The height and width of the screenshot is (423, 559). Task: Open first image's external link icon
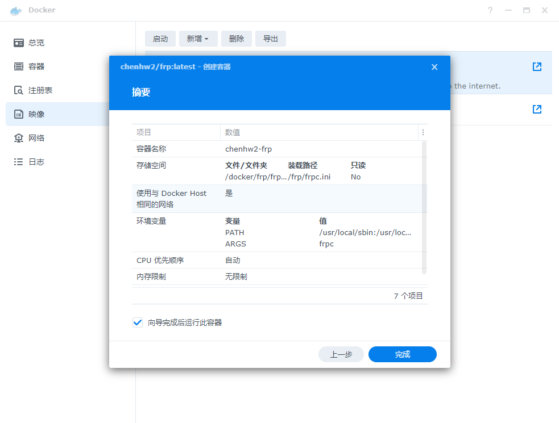click(537, 67)
